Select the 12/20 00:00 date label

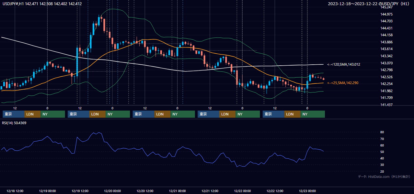(112, 191)
